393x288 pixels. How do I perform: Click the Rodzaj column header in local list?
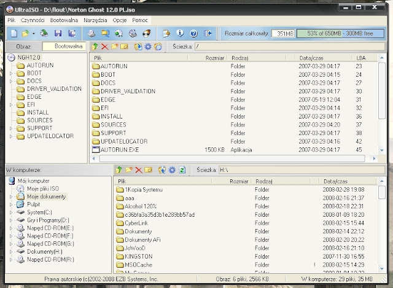coord(280,181)
